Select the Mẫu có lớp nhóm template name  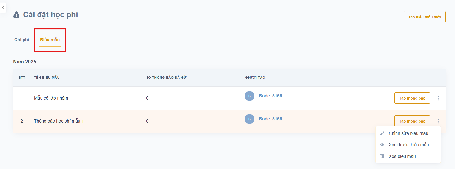pyautogui.click(x=51, y=98)
